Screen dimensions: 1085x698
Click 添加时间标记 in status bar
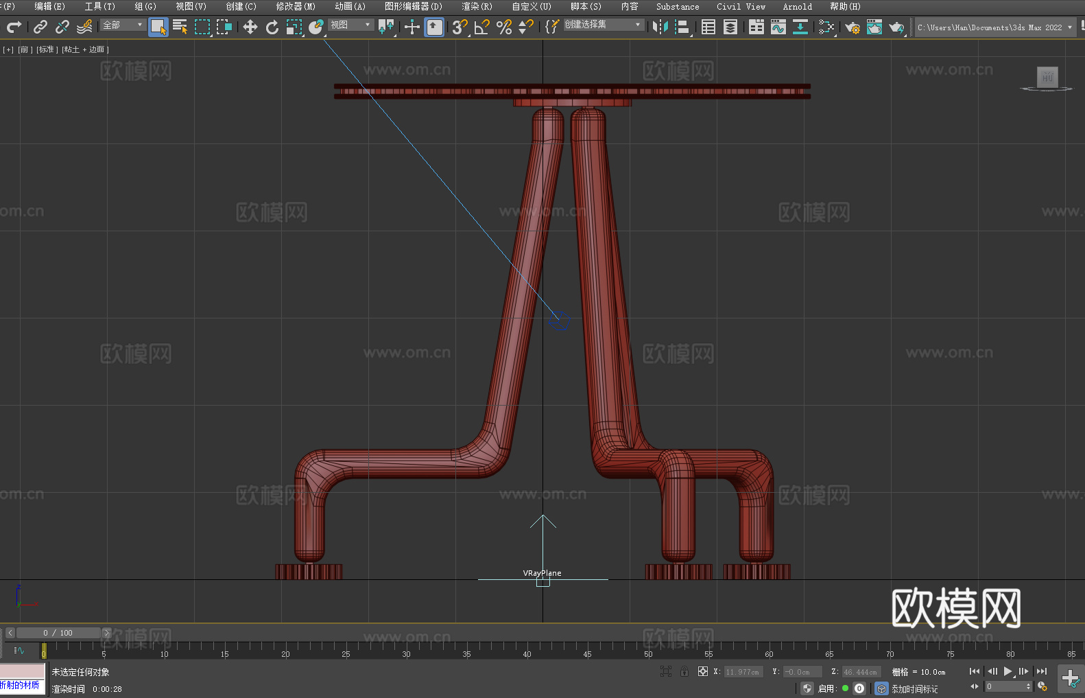(x=914, y=688)
